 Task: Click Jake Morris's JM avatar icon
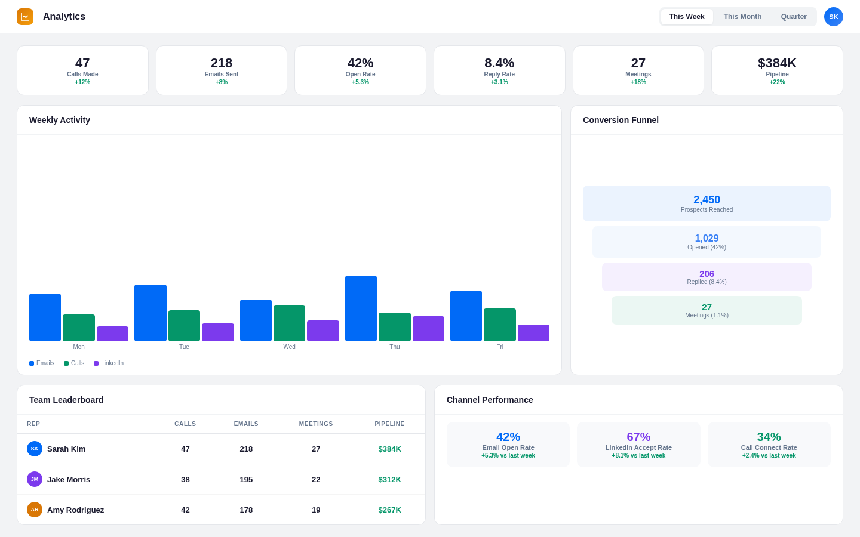click(x=35, y=479)
